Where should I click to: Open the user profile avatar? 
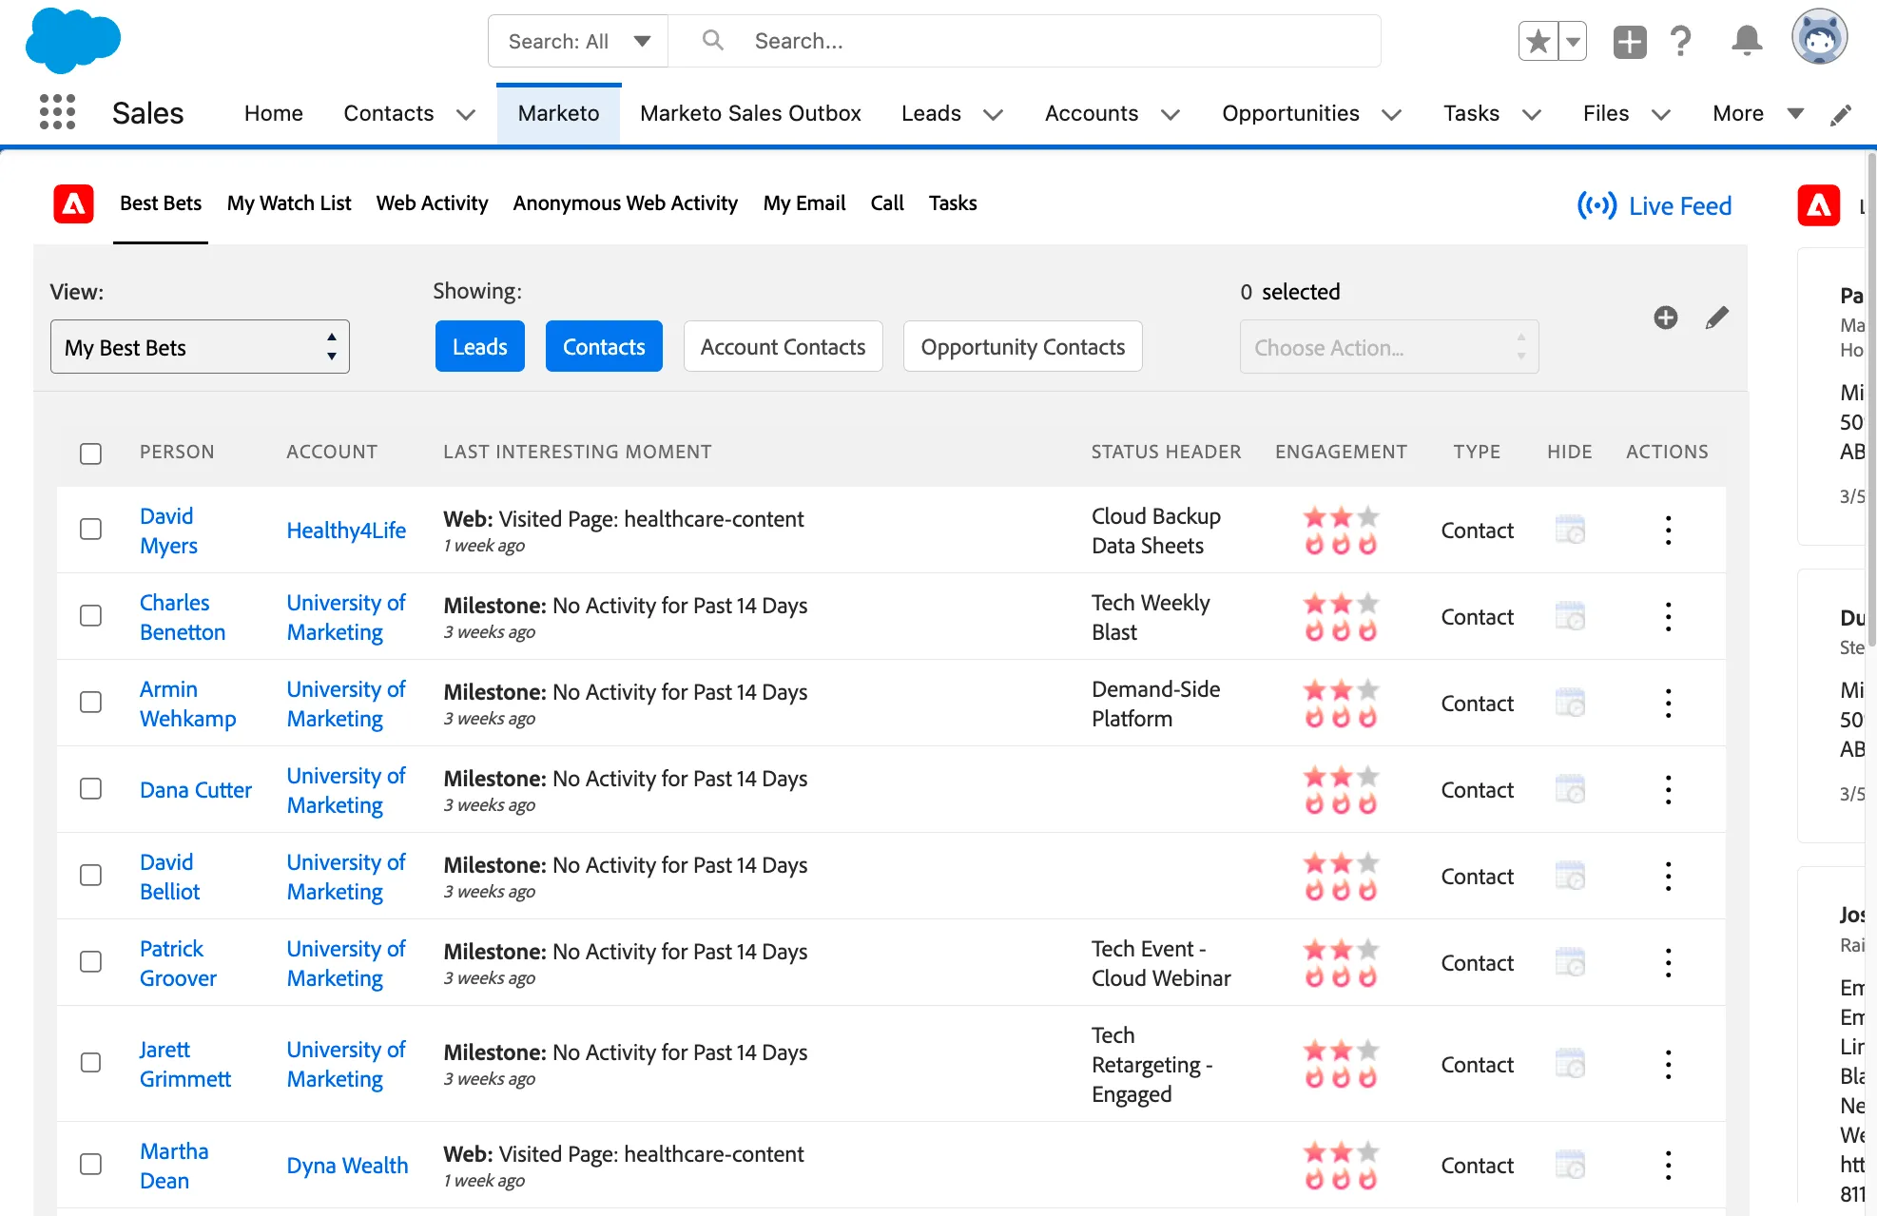click(1819, 38)
